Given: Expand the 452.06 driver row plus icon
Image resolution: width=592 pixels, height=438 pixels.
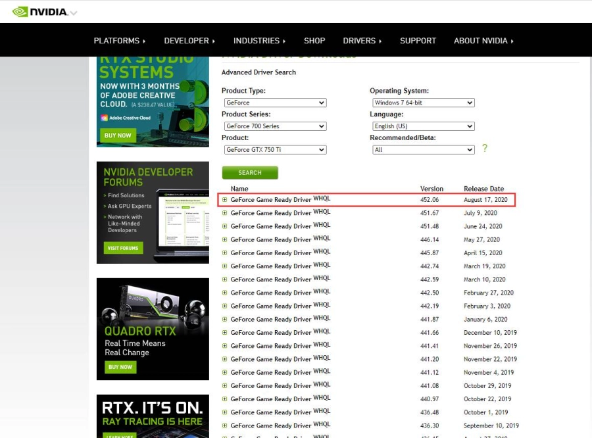Looking at the screenshot, I should click(225, 199).
